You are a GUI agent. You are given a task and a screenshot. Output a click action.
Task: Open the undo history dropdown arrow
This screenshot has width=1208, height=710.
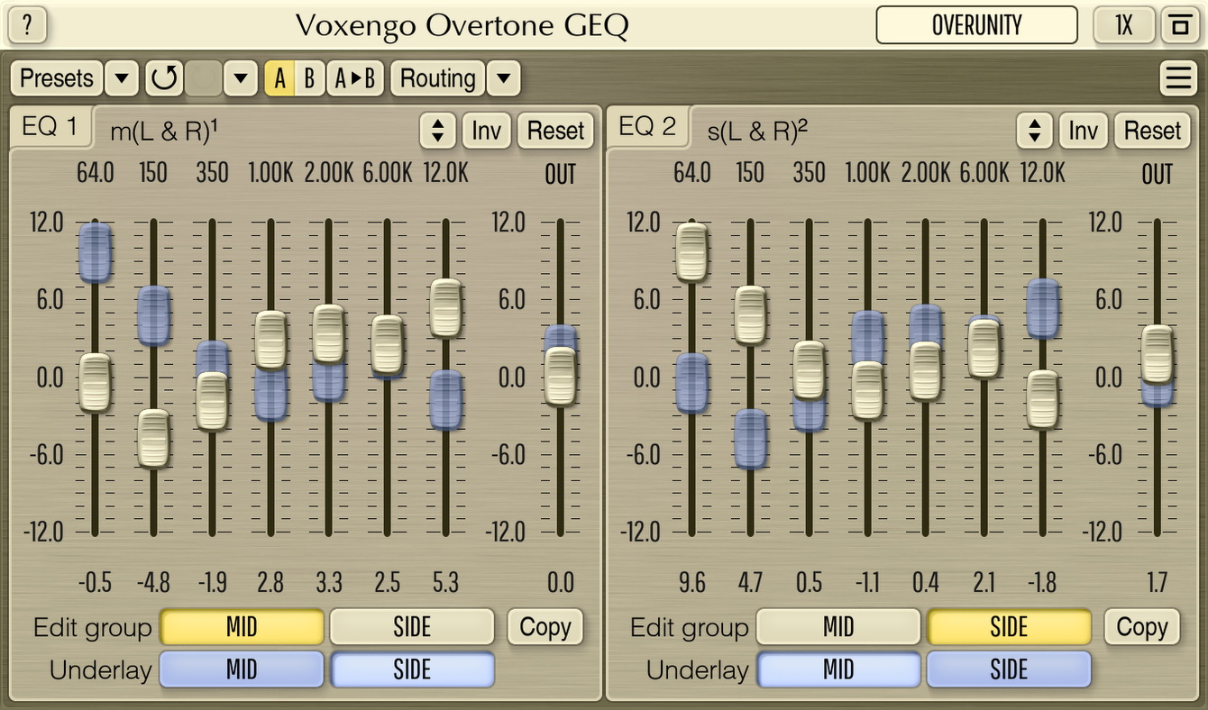click(x=240, y=78)
